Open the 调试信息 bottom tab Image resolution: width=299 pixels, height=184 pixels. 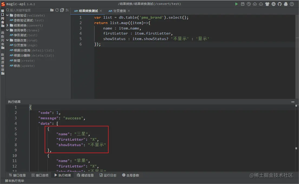coord(85,175)
